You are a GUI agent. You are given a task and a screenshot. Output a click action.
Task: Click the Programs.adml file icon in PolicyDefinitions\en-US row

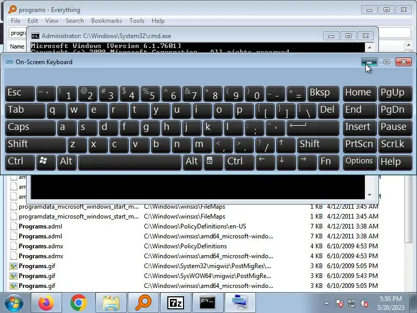(14, 226)
